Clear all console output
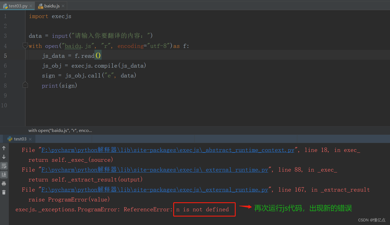The height and width of the screenshot is (225, 390). tap(4, 192)
